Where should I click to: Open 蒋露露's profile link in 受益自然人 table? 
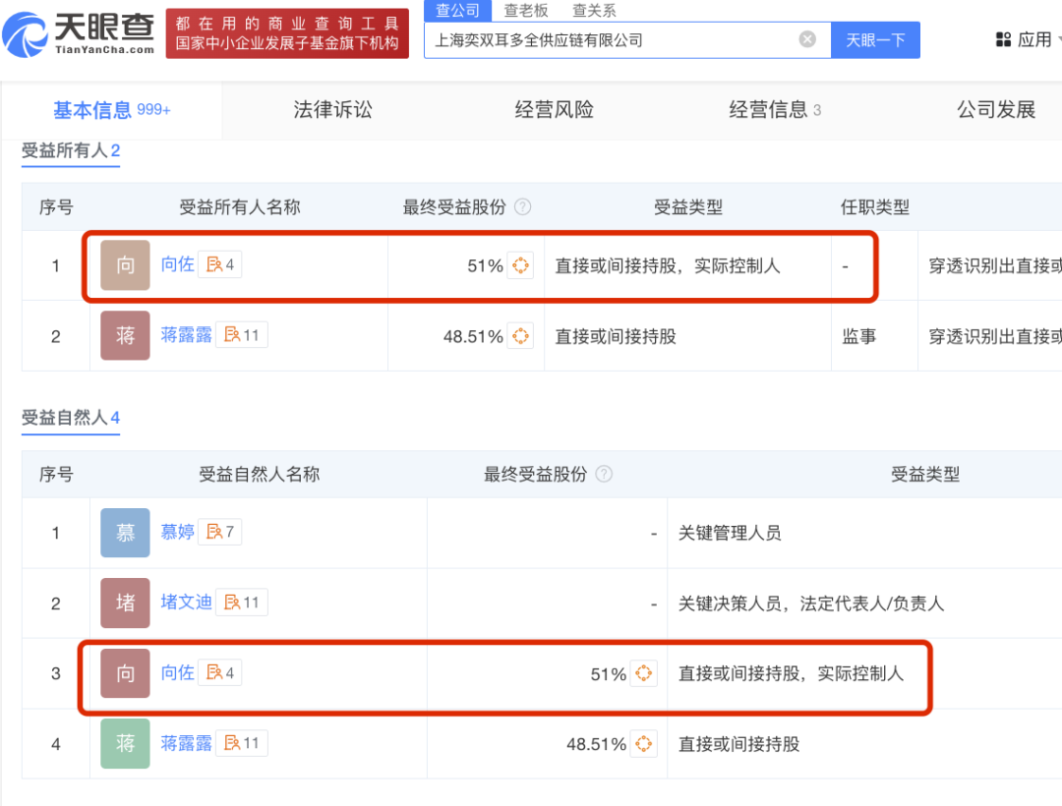coord(186,744)
